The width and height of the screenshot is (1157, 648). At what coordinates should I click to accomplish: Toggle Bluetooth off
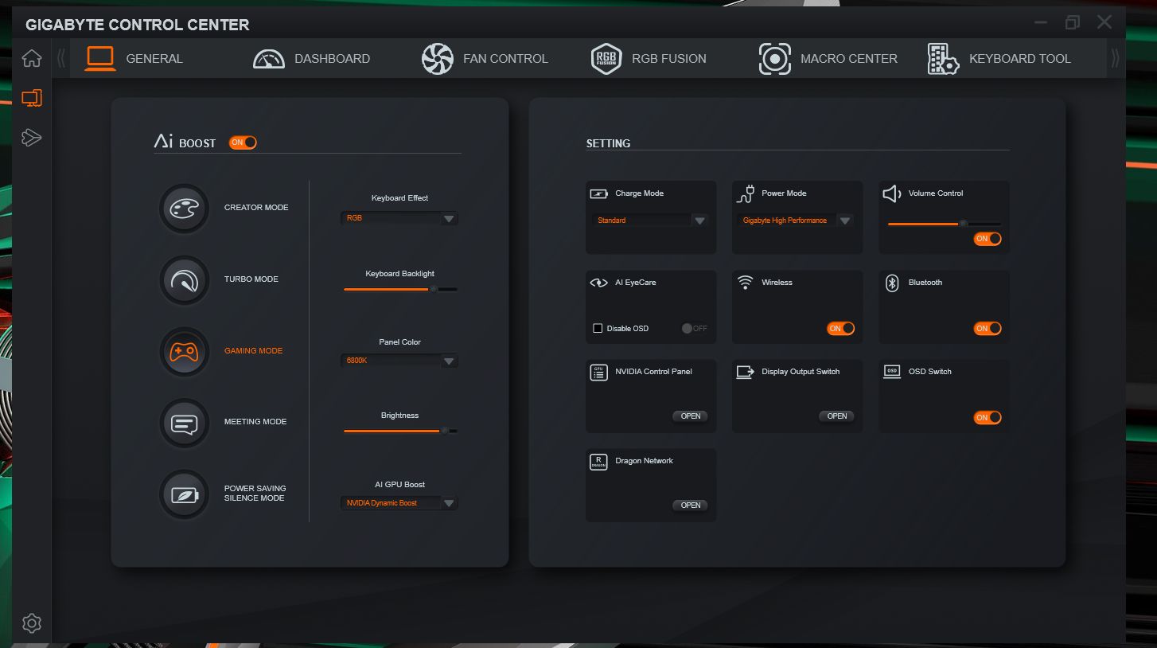987,329
